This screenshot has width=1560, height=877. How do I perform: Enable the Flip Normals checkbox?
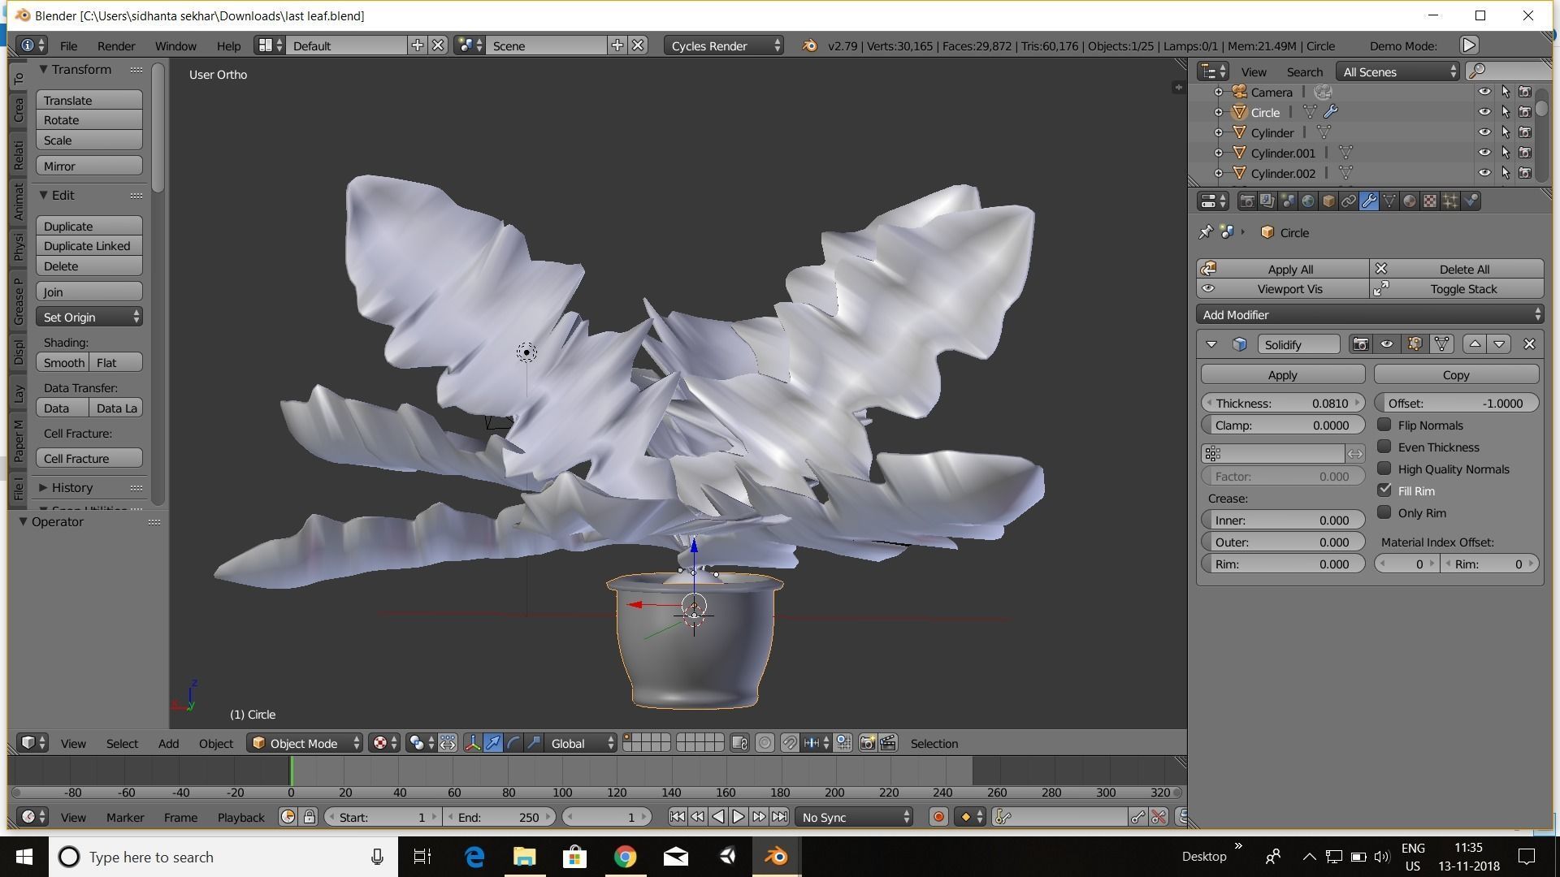pyautogui.click(x=1384, y=425)
